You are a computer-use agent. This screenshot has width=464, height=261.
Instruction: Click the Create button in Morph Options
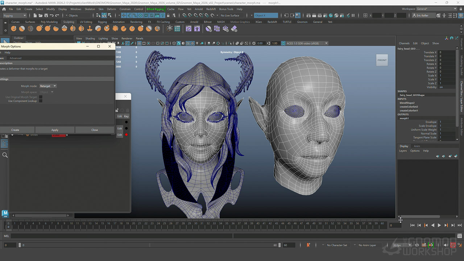pyautogui.click(x=15, y=130)
